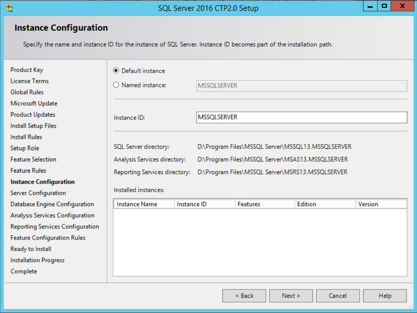The image size is (417, 313).
Task: Select Install Setup Files step
Action: 33,126
